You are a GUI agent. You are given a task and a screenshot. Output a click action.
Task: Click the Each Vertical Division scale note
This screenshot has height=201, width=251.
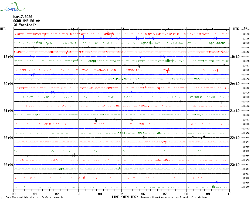(35, 197)
